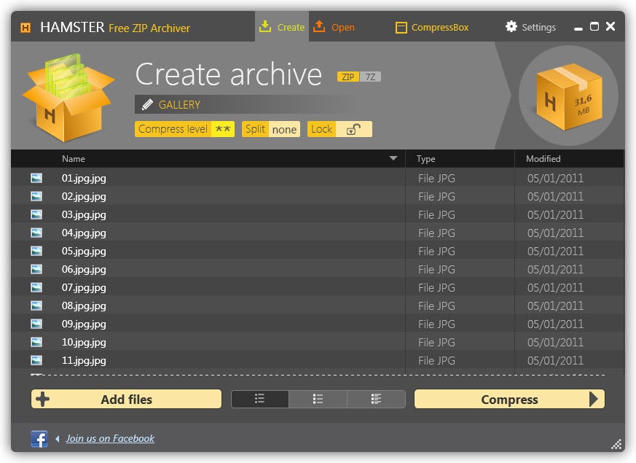The height and width of the screenshot is (463, 636).
Task: Maximize the Hamster window
Action: click(x=594, y=26)
